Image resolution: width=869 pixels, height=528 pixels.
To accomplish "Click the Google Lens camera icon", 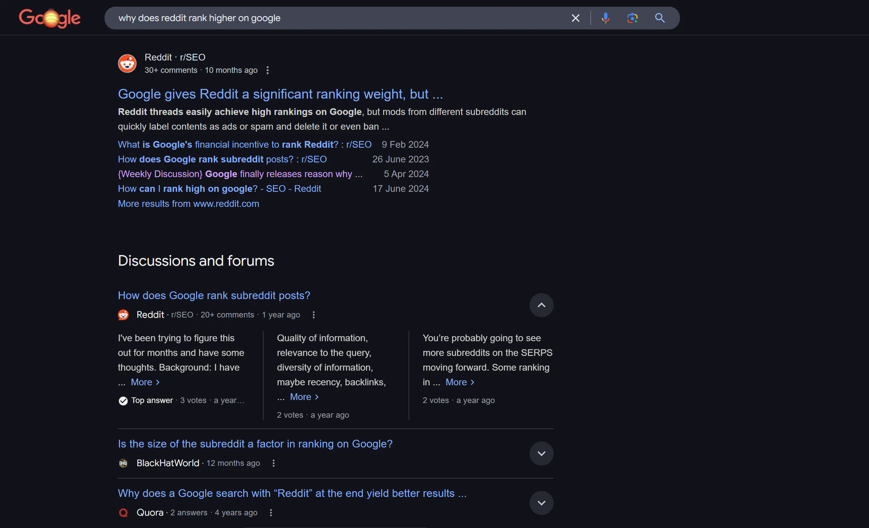I will coord(632,17).
